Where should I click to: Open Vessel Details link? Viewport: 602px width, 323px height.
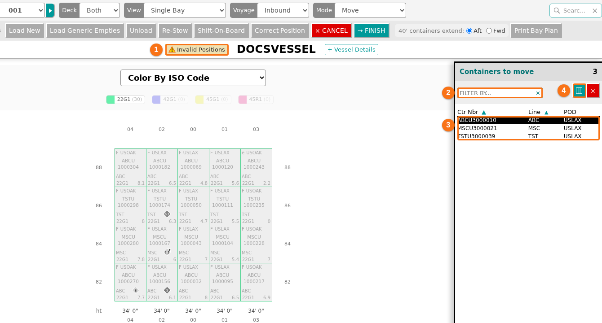[x=351, y=49]
